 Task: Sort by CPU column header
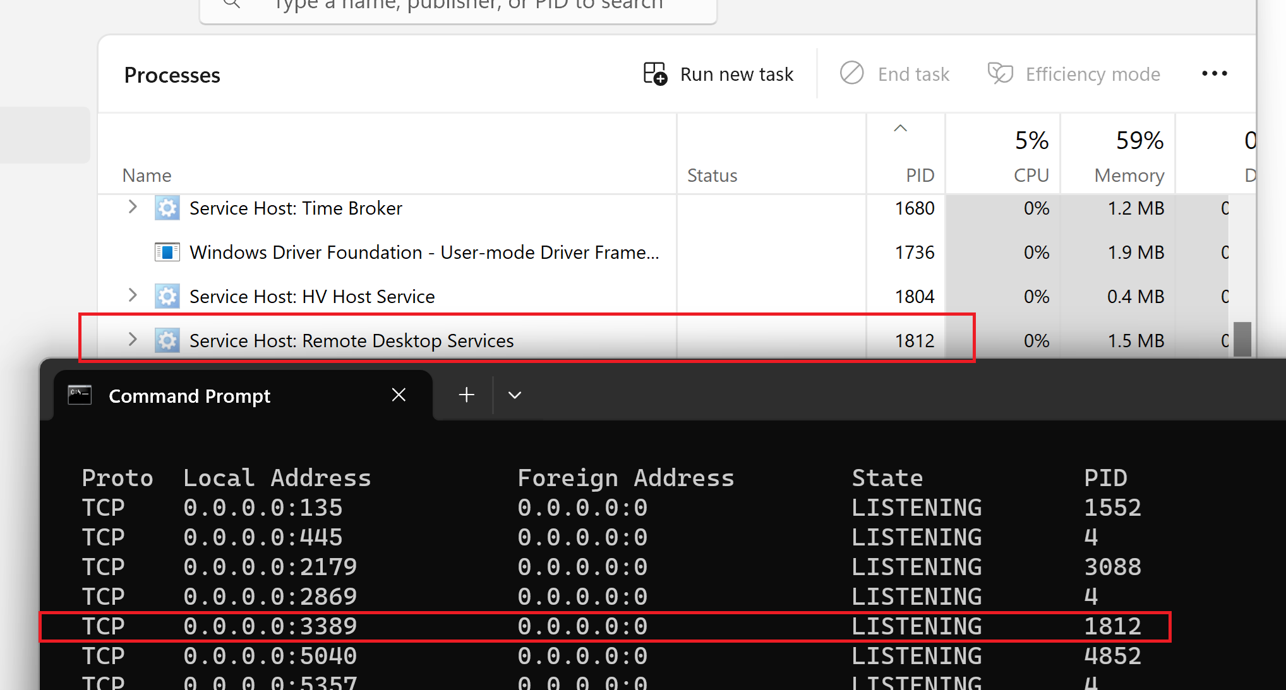[x=1031, y=175]
